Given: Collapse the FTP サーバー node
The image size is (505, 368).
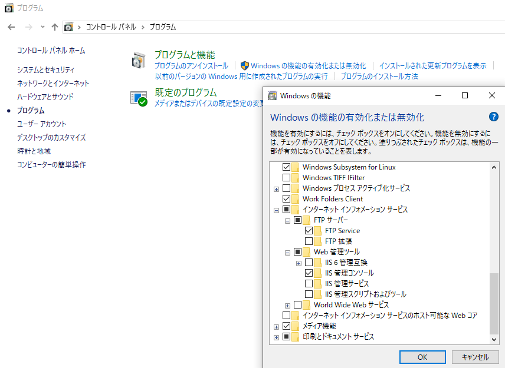Looking at the screenshot, I should point(288,221).
